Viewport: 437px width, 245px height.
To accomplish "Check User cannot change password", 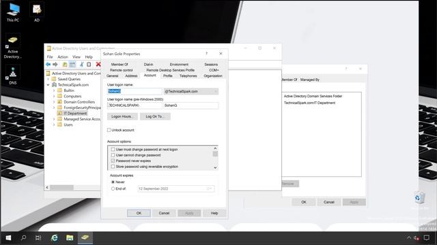I will [113, 155].
